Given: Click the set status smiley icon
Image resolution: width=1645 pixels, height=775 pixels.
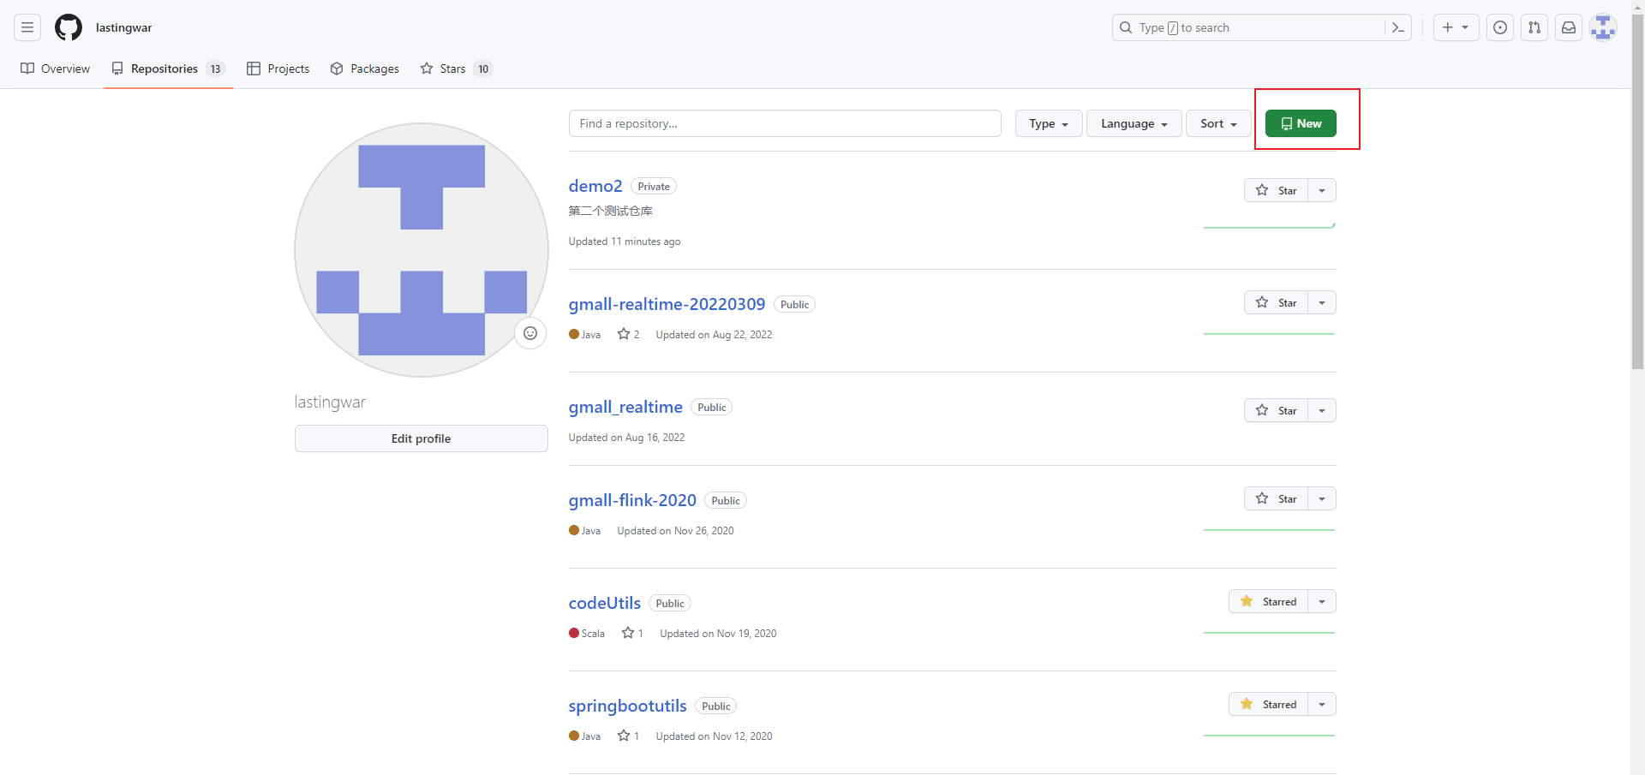Looking at the screenshot, I should [530, 333].
